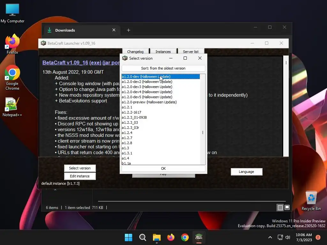Select version a1.2.0-dev (Halloween Update)

[x=161, y=77]
